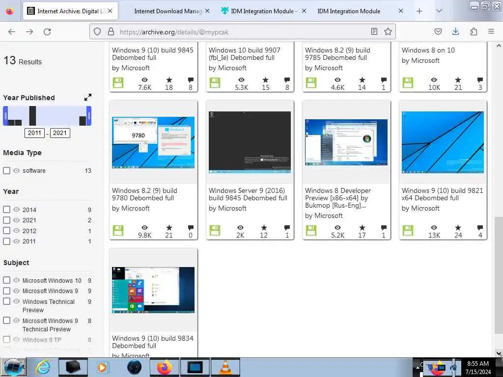Image resolution: width=503 pixels, height=377 pixels.
Task: Check the 2021 year filter
Action: (x=7, y=220)
